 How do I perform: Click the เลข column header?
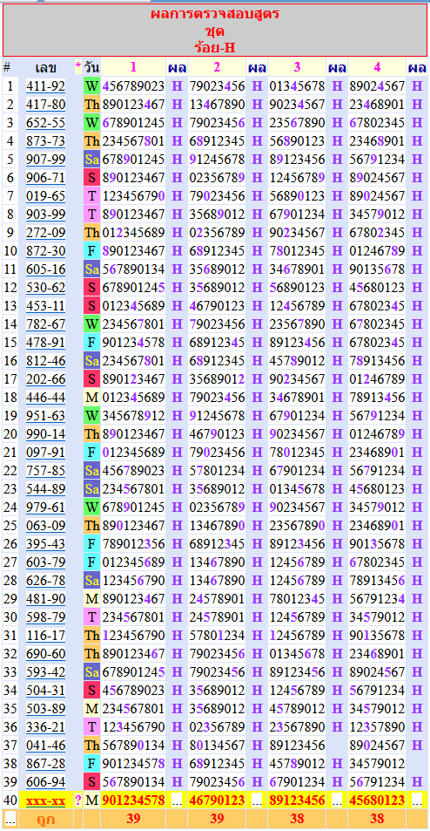[46, 67]
